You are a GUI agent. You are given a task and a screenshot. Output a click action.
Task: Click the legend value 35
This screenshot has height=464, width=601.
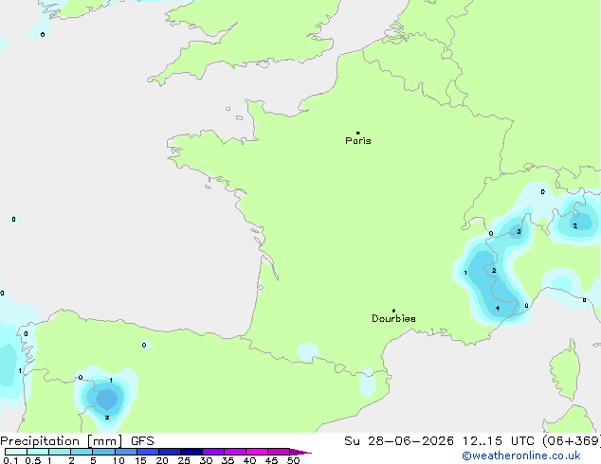click(x=228, y=460)
